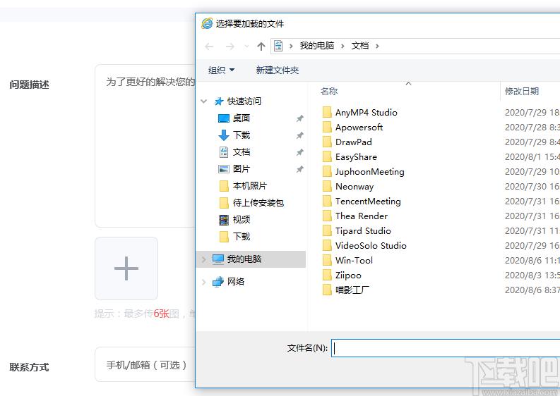Viewport: 560px width, 396px height.
Task: Select the DrawPad folder
Action: click(354, 142)
